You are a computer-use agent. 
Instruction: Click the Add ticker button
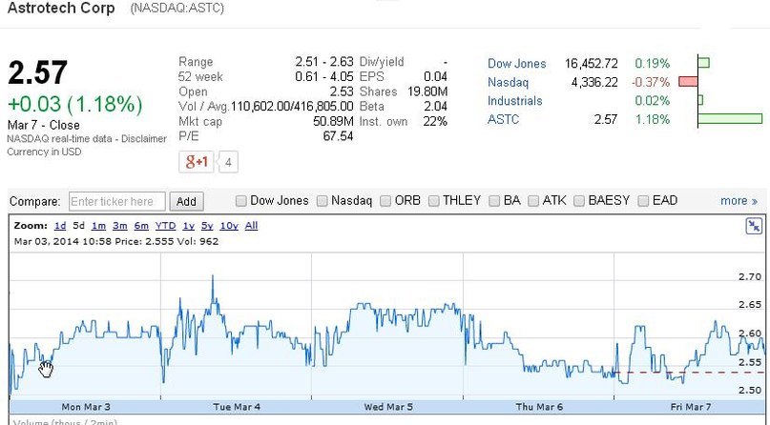tap(186, 201)
